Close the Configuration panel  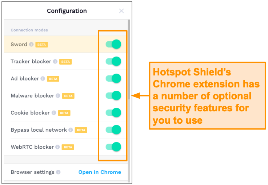click(121, 11)
